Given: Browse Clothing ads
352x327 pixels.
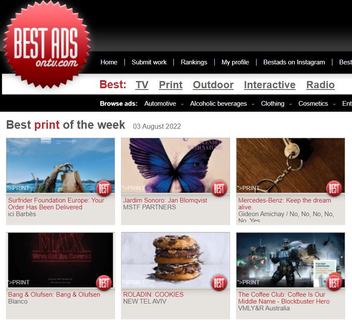Looking at the screenshot, I should coord(273,104).
